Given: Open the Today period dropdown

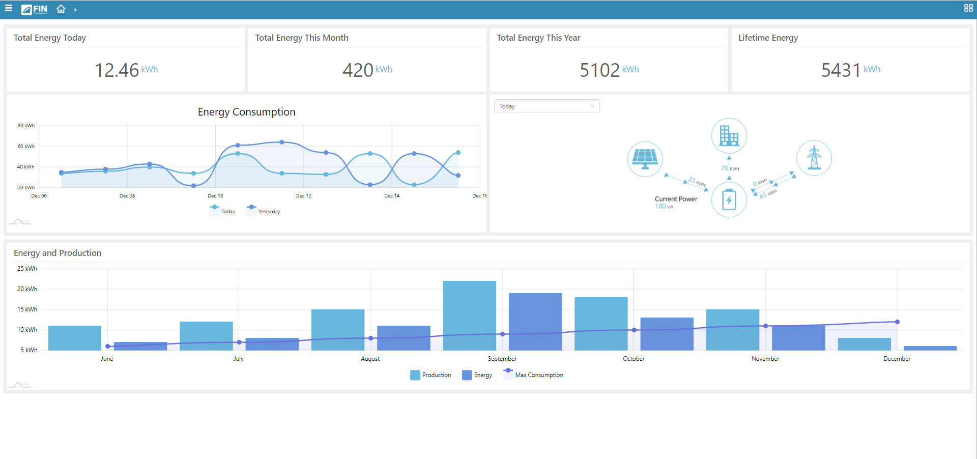Looking at the screenshot, I should coord(546,106).
